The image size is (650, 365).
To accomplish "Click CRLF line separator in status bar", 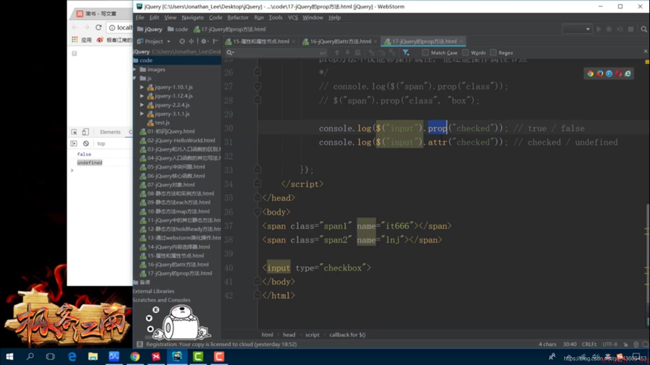I will (589, 344).
